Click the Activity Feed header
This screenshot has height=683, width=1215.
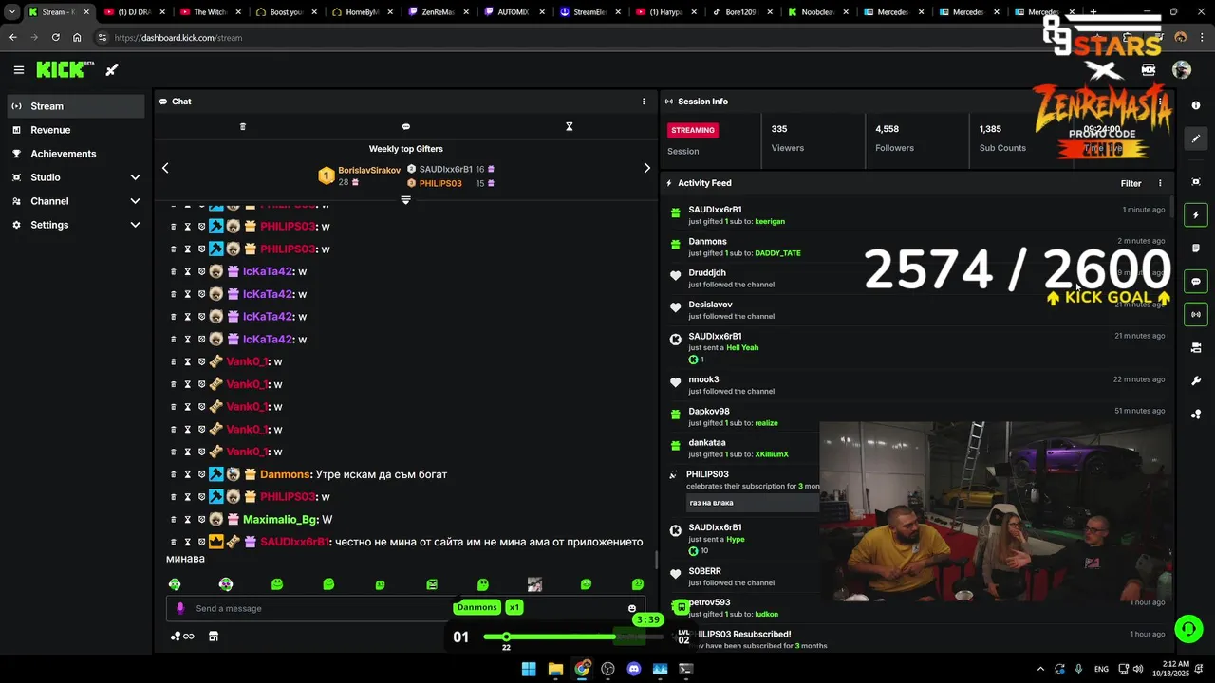[704, 183]
